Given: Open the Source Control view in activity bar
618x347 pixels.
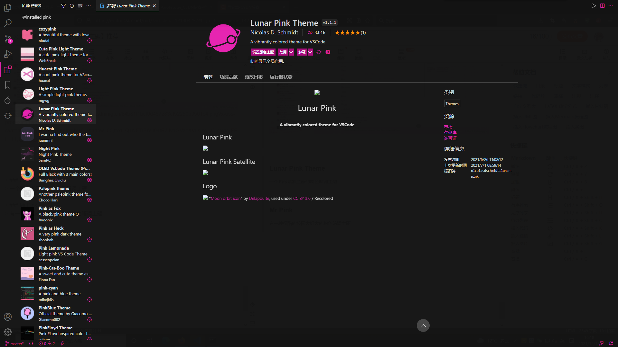Looking at the screenshot, I should [x=8, y=39].
